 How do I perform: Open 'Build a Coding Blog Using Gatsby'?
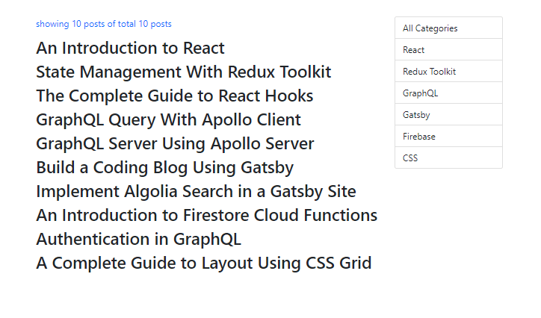(x=164, y=168)
